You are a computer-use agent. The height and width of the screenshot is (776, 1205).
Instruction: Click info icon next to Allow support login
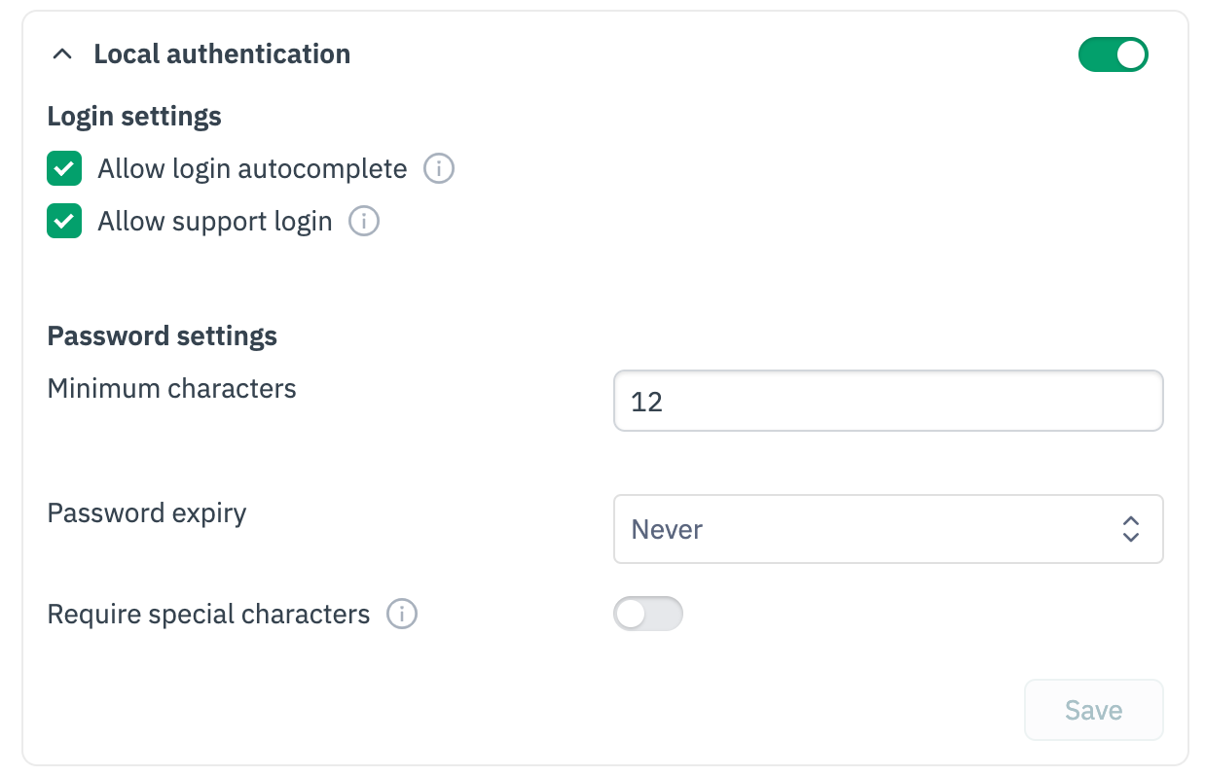click(364, 222)
